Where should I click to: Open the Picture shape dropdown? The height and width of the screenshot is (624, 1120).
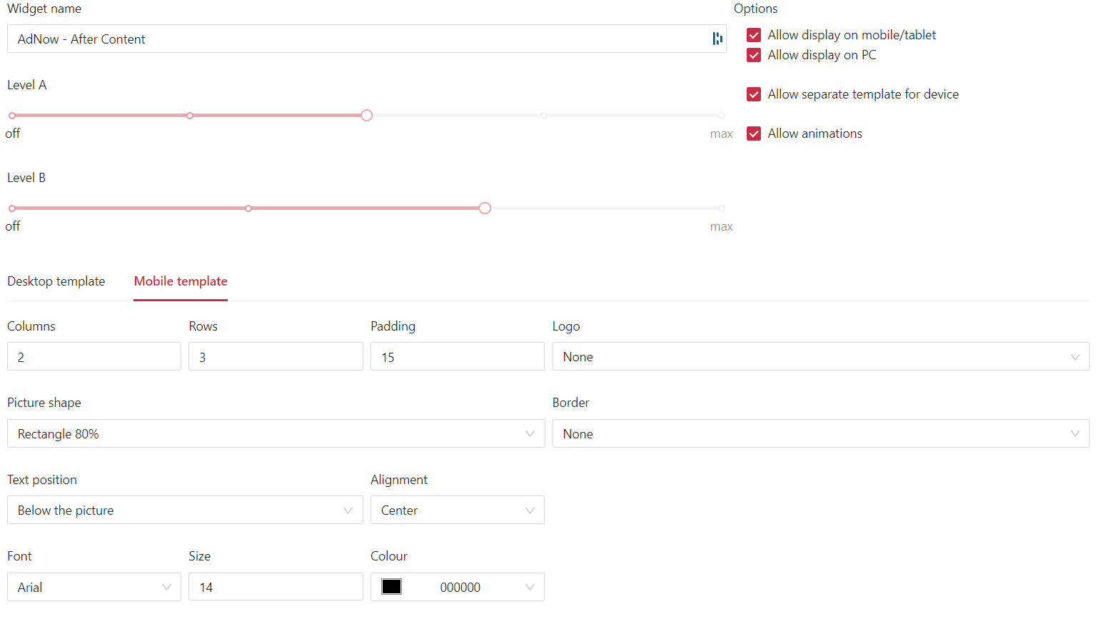coord(276,433)
